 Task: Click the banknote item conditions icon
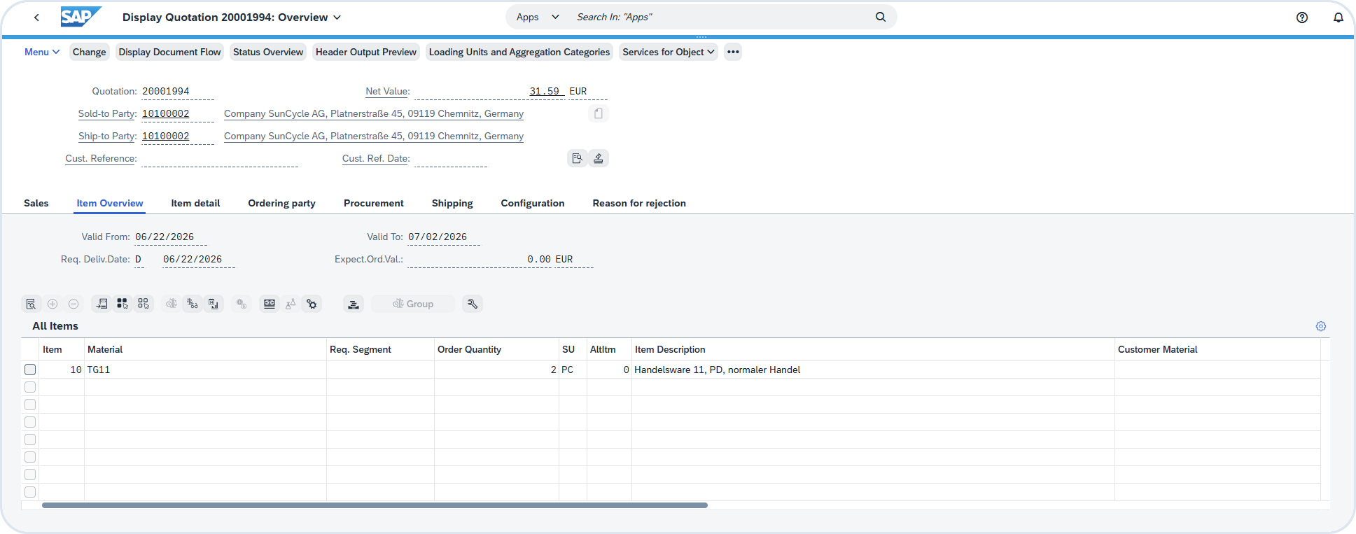coord(270,304)
